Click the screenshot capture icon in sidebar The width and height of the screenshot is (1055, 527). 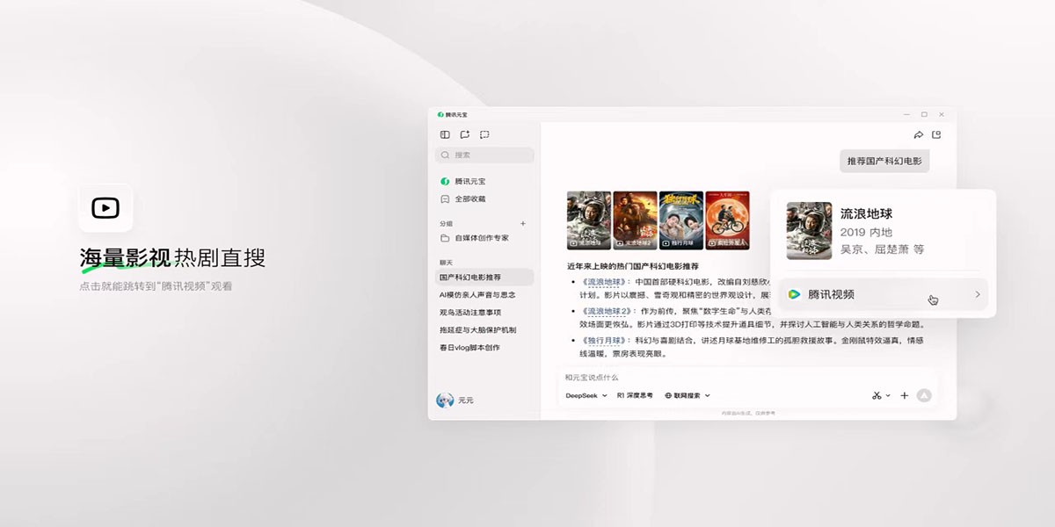click(x=484, y=134)
